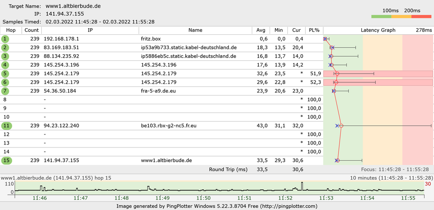Select IP address 192.168.178.1
Viewport: 434px width, 210px height.
[61, 39]
